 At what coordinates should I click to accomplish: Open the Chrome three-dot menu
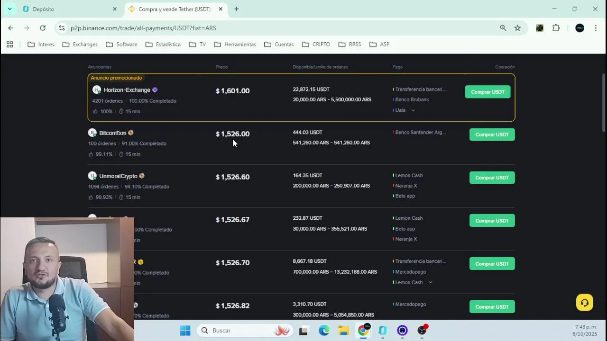pos(596,28)
